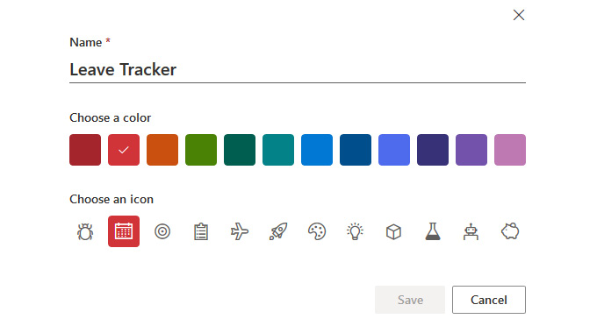Close the dialog with the X
The width and height of the screenshot is (597, 326).
coord(519,15)
